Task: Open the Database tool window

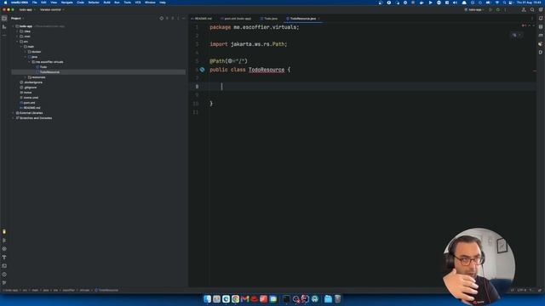Action: 541,26
